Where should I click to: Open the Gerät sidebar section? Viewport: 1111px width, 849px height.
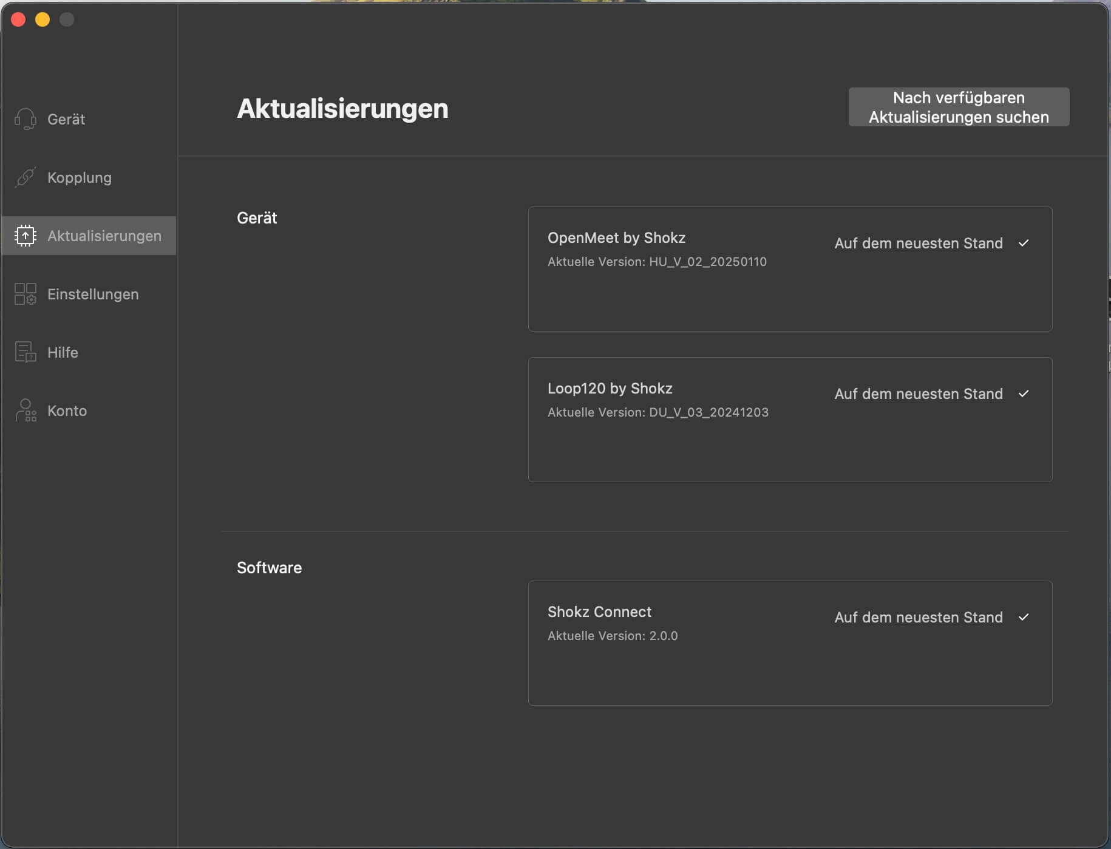[x=89, y=119]
